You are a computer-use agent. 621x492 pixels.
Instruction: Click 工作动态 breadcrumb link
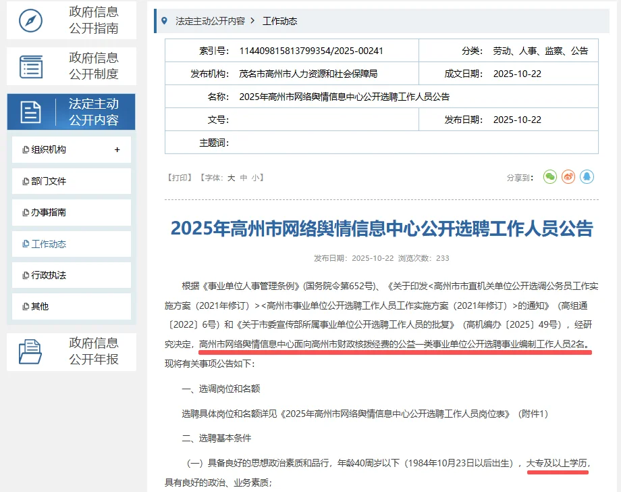(x=279, y=21)
